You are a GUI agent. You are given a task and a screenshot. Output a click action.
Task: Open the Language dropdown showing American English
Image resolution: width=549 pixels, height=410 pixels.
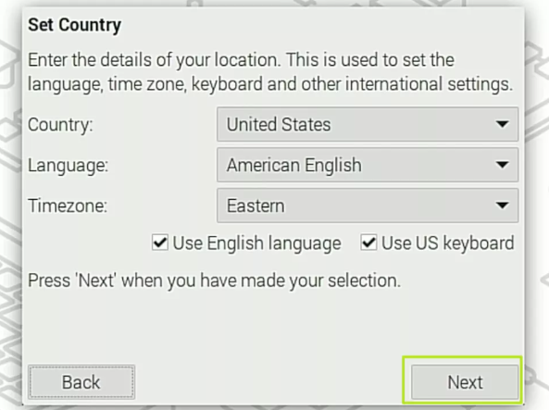coord(368,165)
